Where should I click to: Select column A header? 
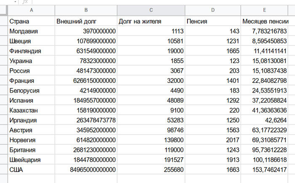point(32,11)
